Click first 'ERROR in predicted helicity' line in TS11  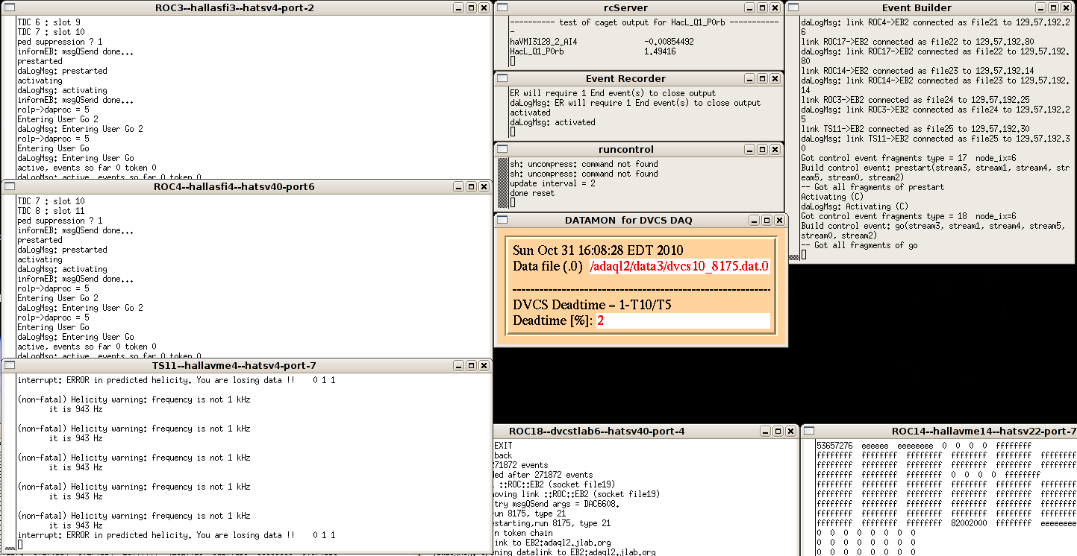(176, 380)
